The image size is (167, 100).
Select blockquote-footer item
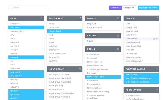[64, 53]
